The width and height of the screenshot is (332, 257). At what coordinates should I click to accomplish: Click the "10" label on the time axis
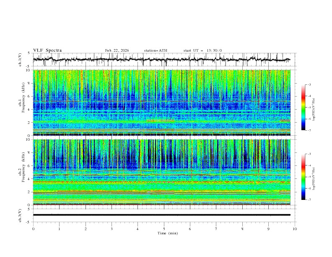pyautogui.click(x=295, y=229)
